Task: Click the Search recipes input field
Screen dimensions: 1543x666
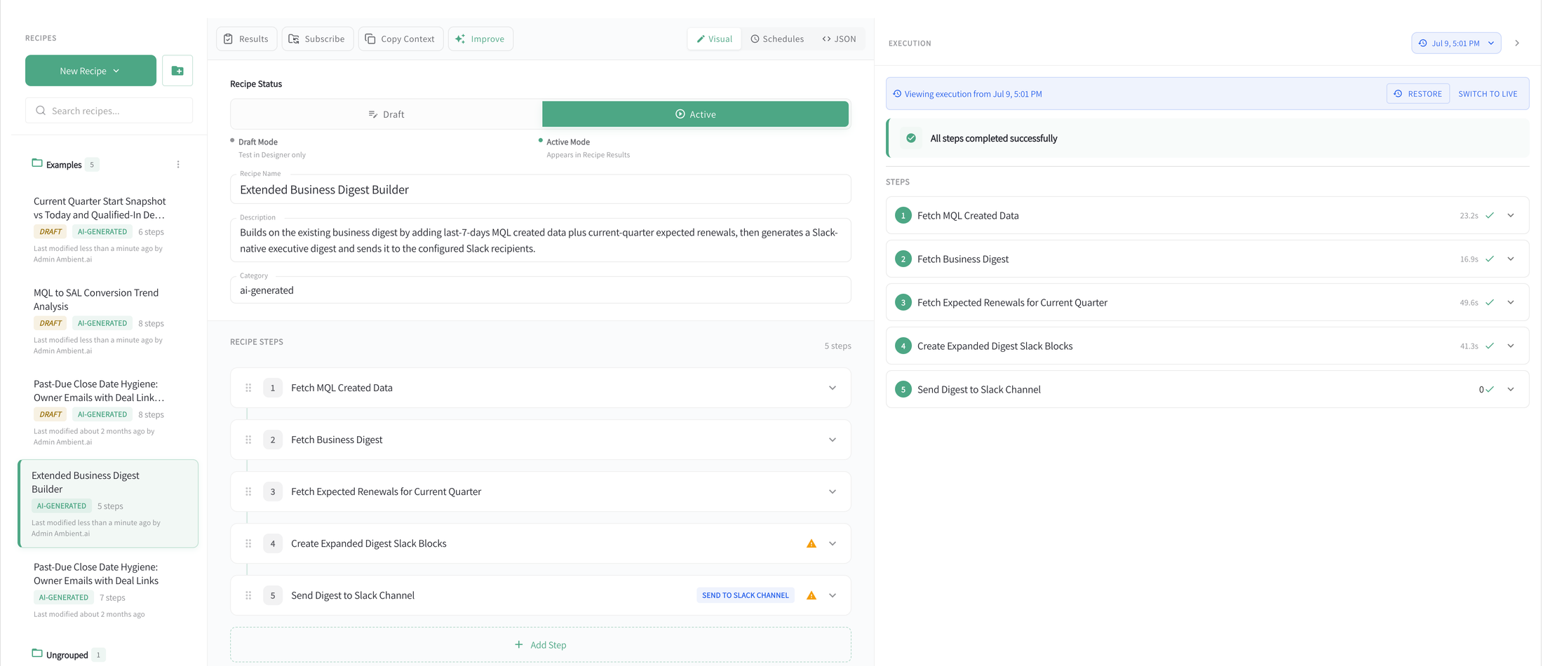Action: pyautogui.click(x=109, y=111)
